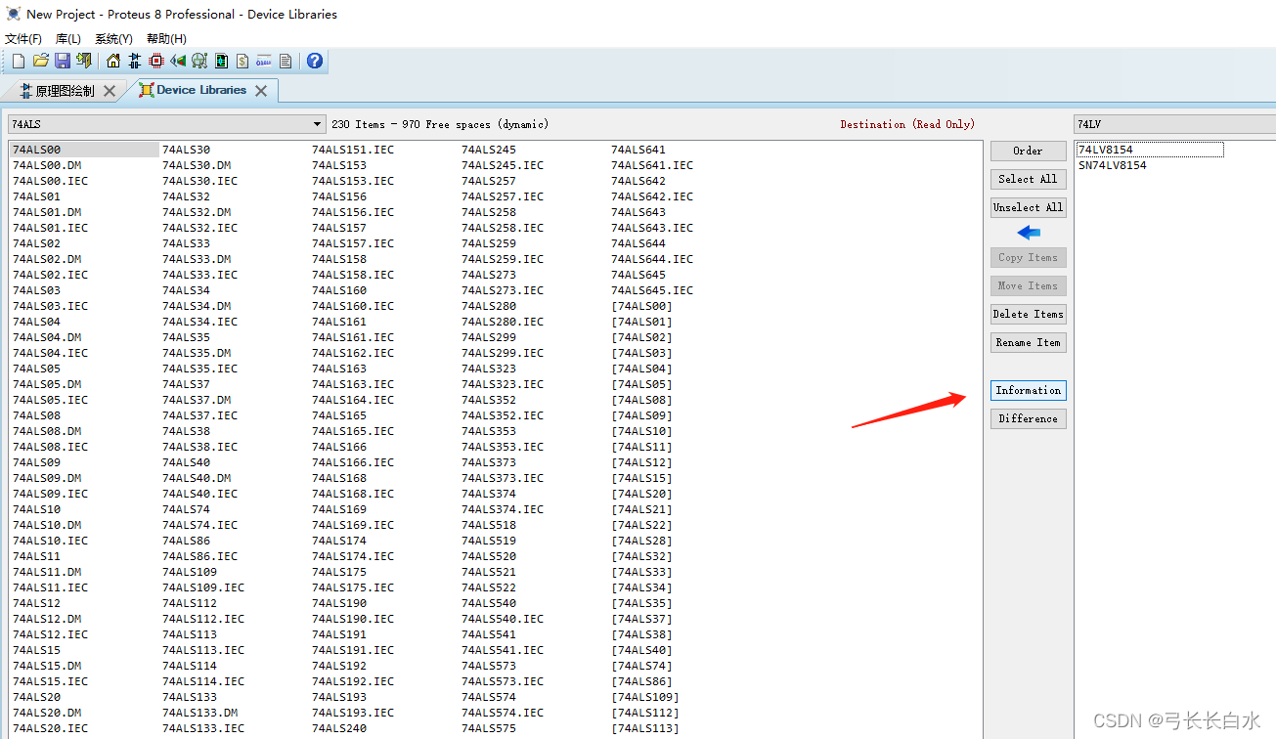Select the 74ALS109 item
1276x739 pixels.
point(190,572)
